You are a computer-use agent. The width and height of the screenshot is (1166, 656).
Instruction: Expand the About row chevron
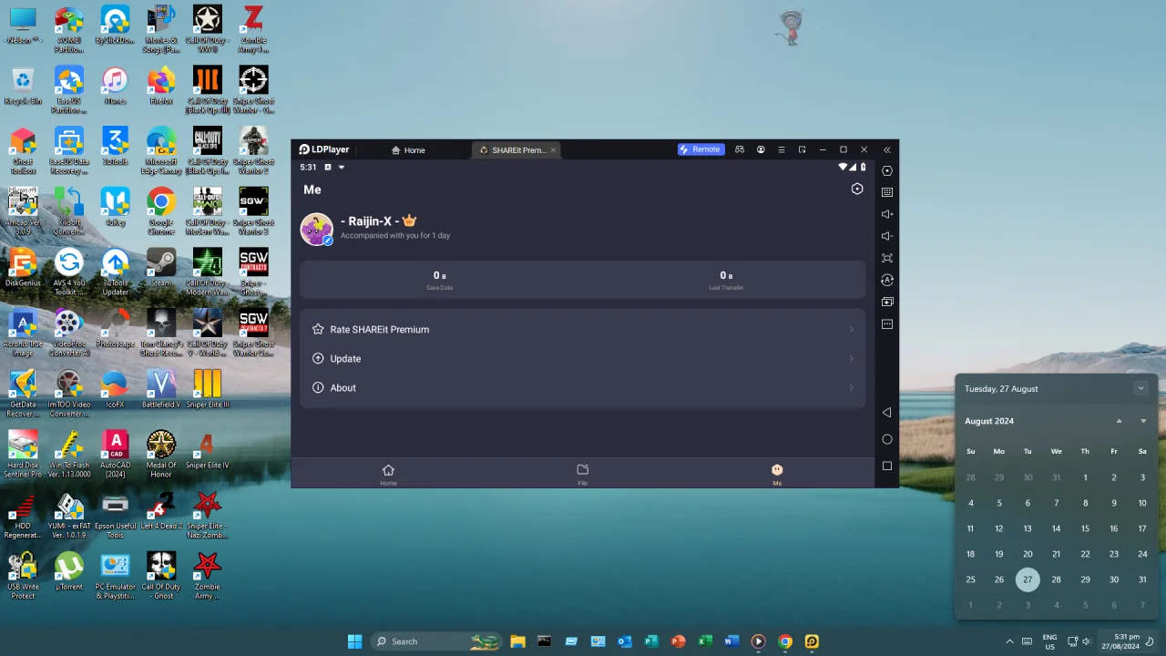(852, 387)
